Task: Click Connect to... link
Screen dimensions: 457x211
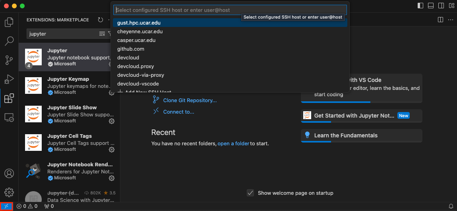Action: click(178, 112)
